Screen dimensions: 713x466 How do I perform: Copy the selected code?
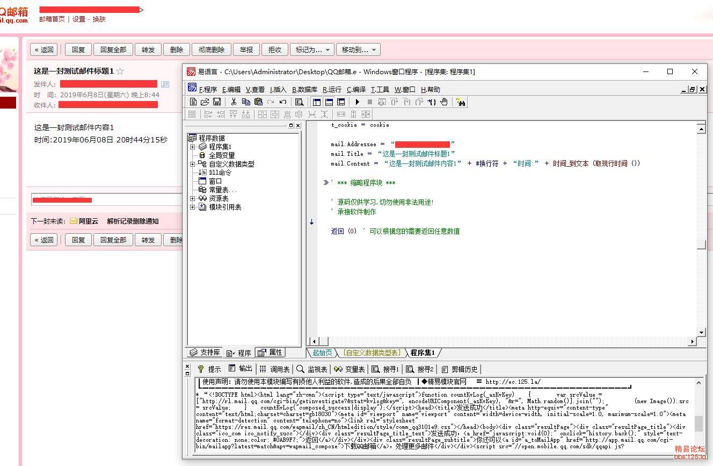(x=246, y=102)
